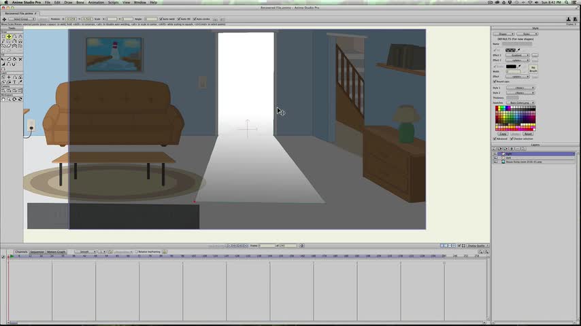Select the Select Shape arrow tool
581x326 pixels.
[3, 59]
